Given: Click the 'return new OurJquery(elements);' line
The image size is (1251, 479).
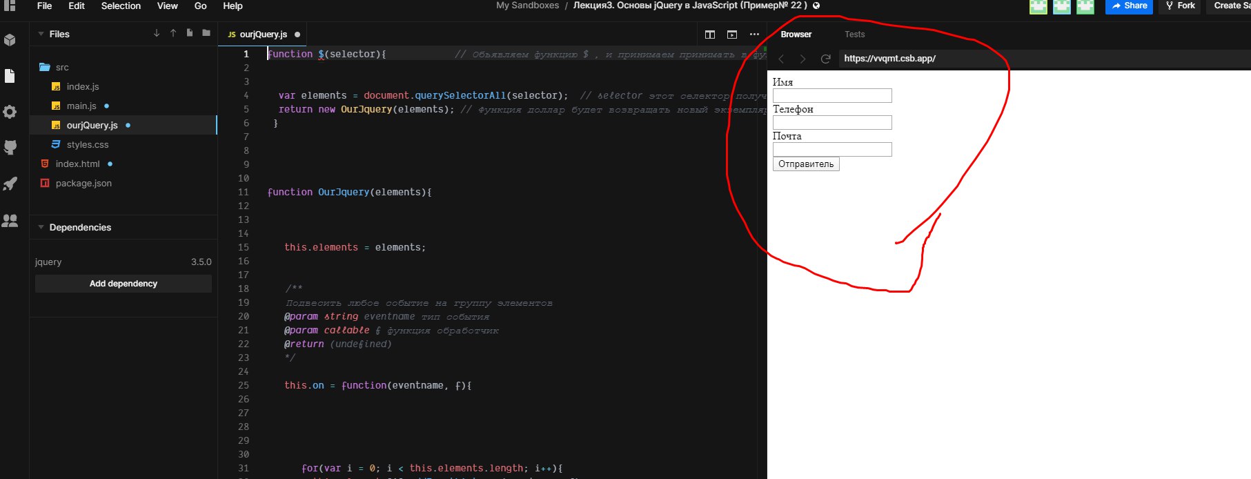Looking at the screenshot, I should pos(366,109).
